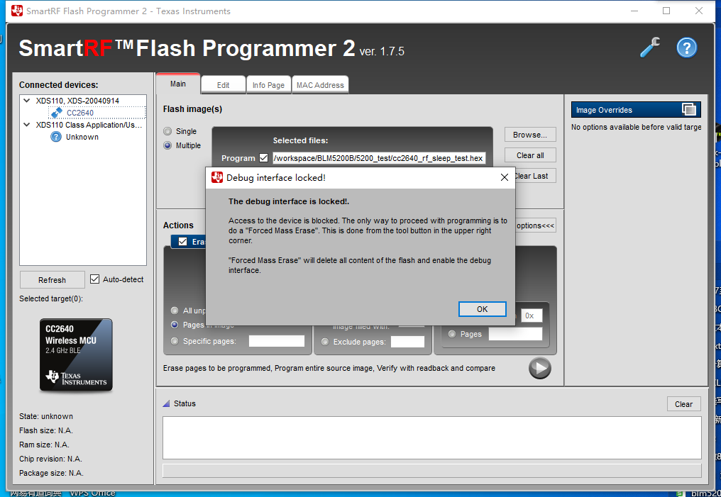
Task: Click the Status panel triangle icon
Action: click(x=167, y=403)
